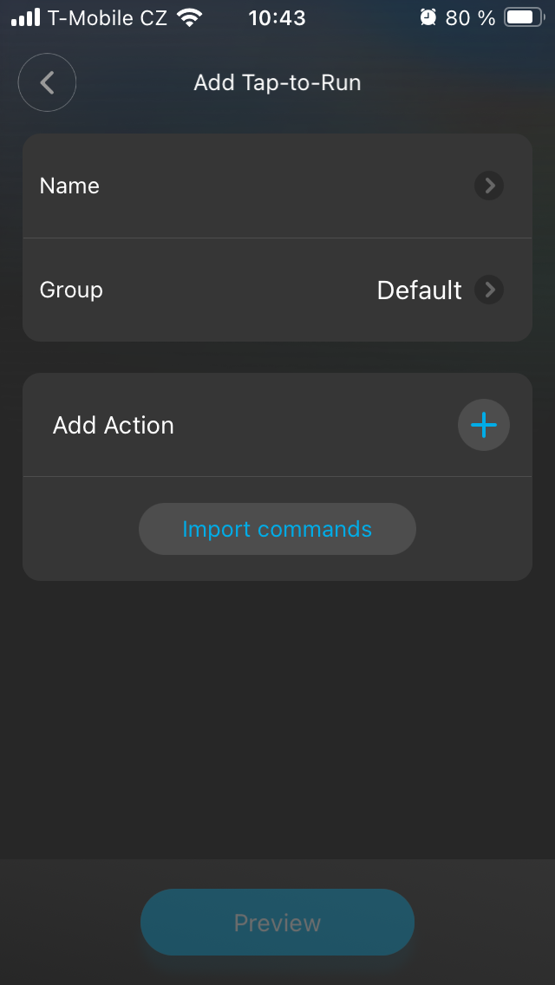The width and height of the screenshot is (555, 985).
Task: Tap the 10:43 clock in status bar
Action: [x=277, y=17]
